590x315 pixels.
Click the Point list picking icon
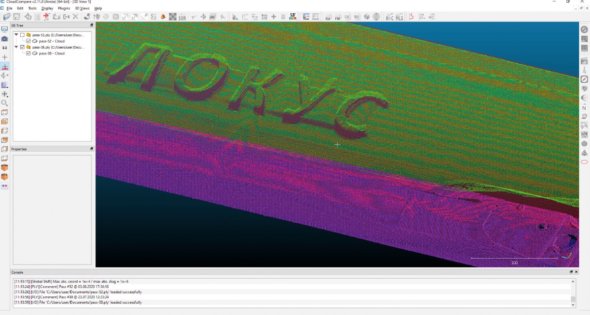click(37, 17)
